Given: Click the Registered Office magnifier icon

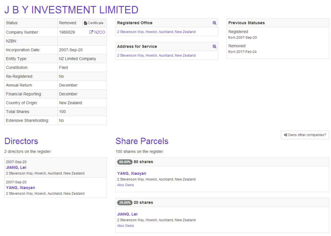Looking at the screenshot, I should click(x=214, y=23).
